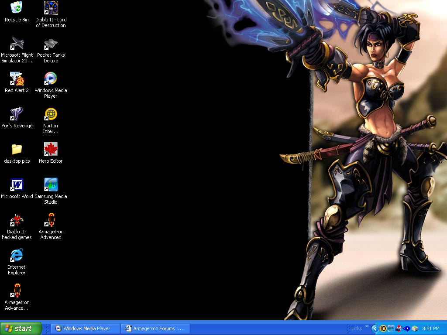This screenshot has width=447, height=335.
Task: Select the desktop pics folder
Action: (17, 149)
